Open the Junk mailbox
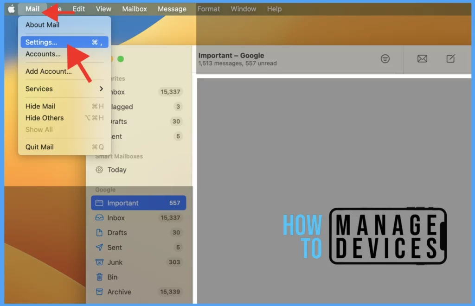 [x=138, y=262]
